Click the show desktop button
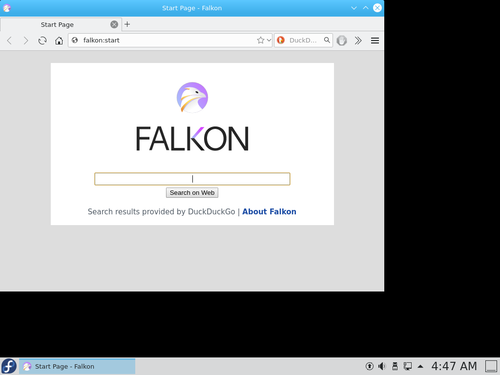The width and height of the screenshot is (500, 375). coord(491,366)
